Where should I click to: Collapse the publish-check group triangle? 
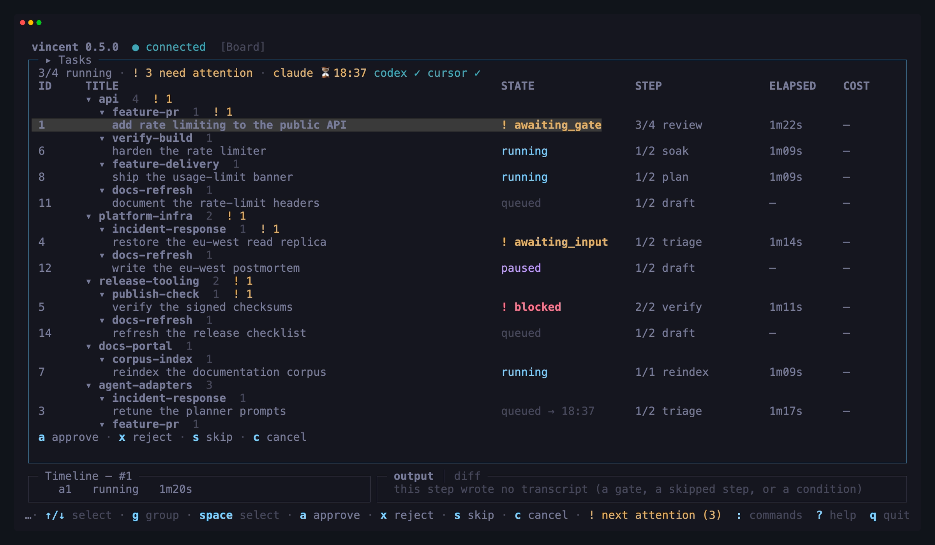tap(102, 295)
